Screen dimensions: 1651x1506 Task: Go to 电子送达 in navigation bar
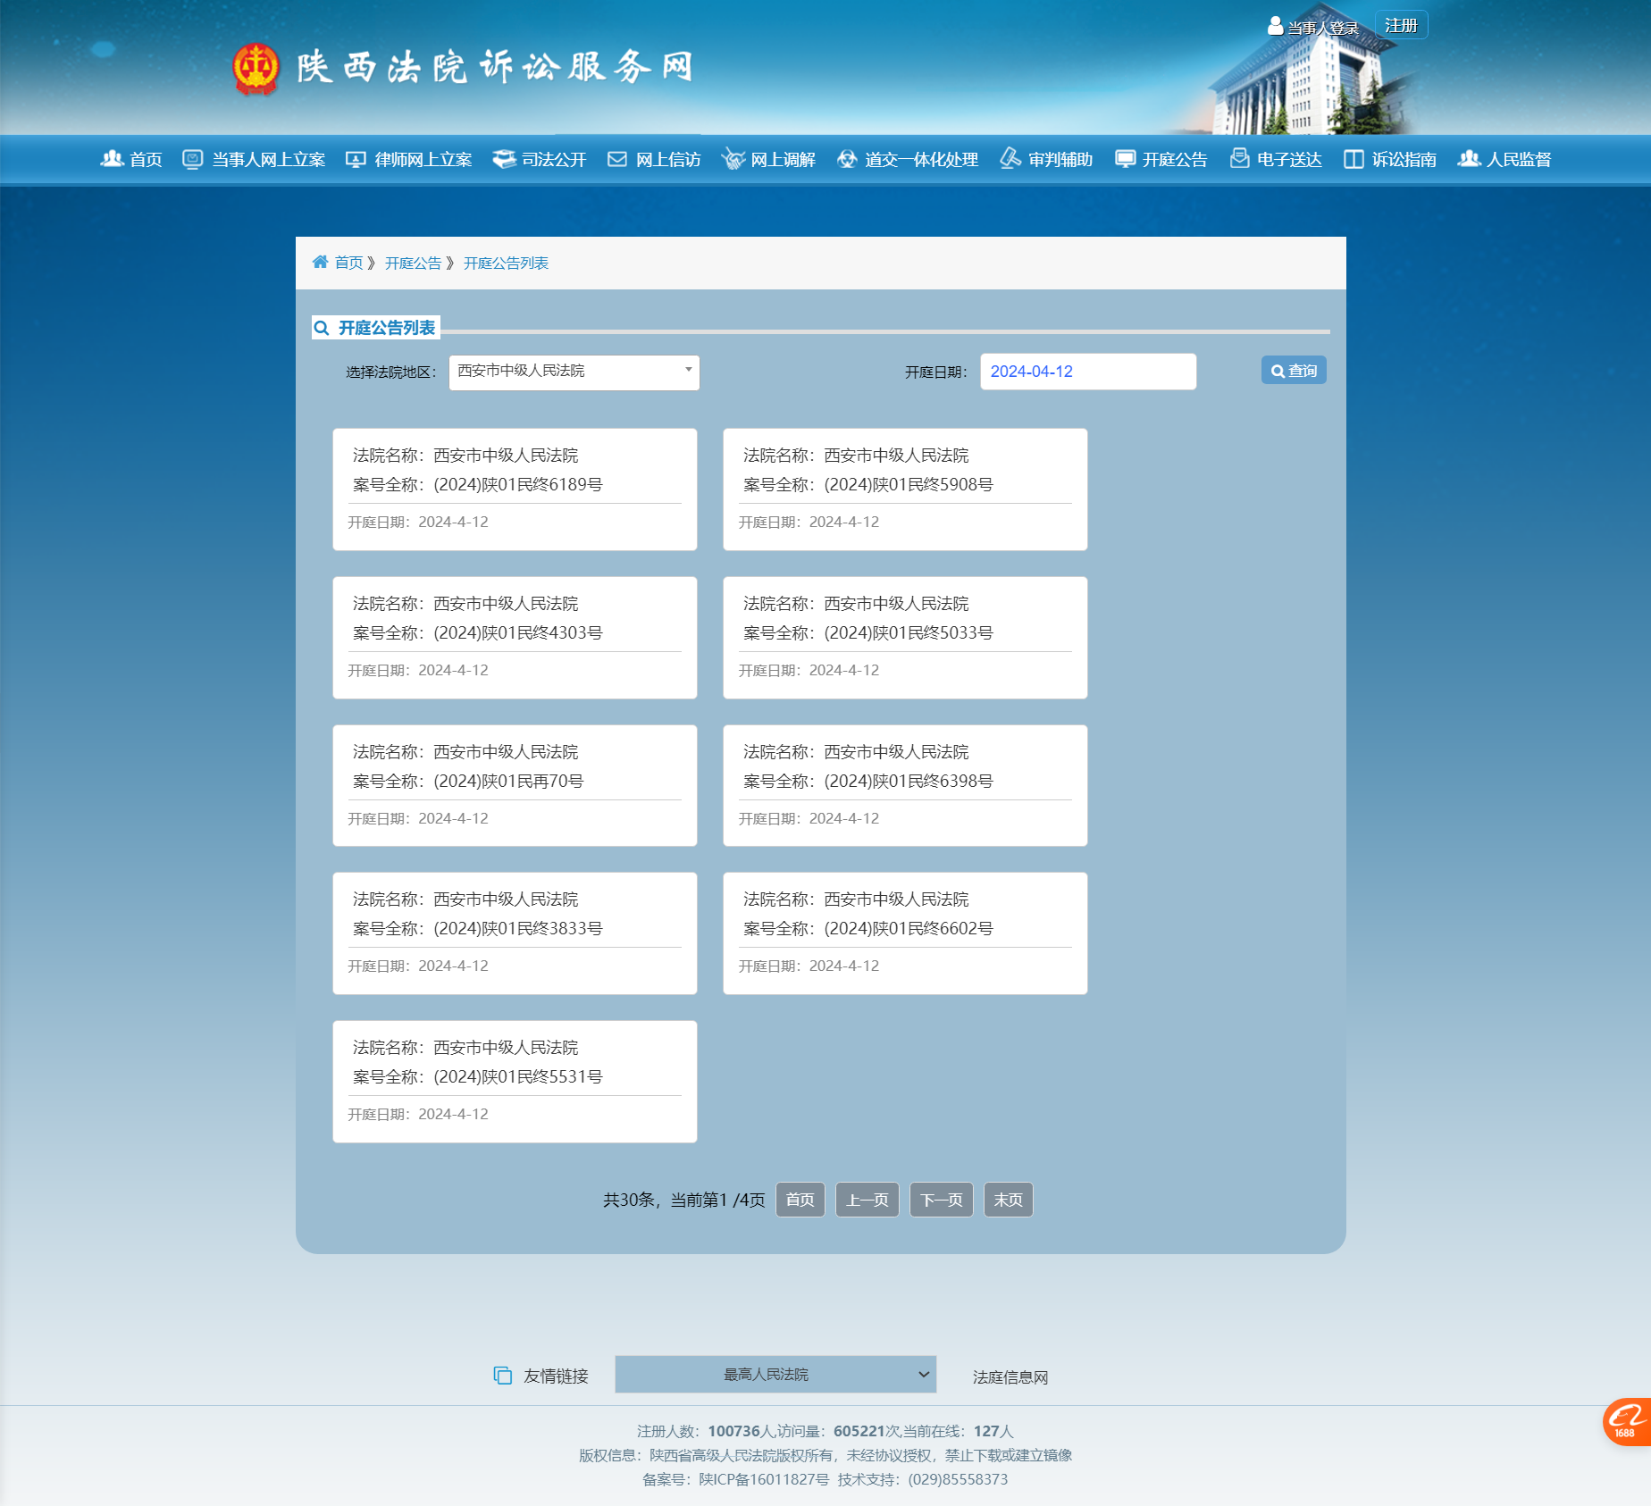point(1276,159)
